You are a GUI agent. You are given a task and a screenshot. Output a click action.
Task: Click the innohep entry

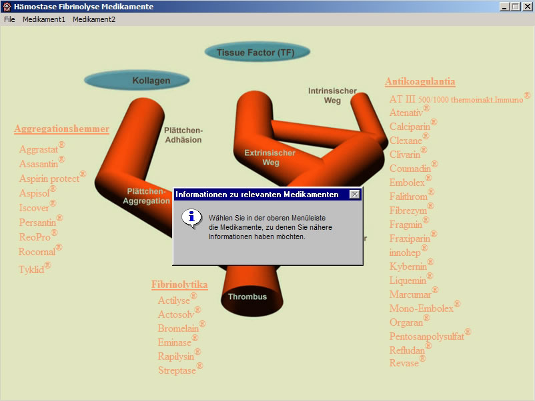408,251
